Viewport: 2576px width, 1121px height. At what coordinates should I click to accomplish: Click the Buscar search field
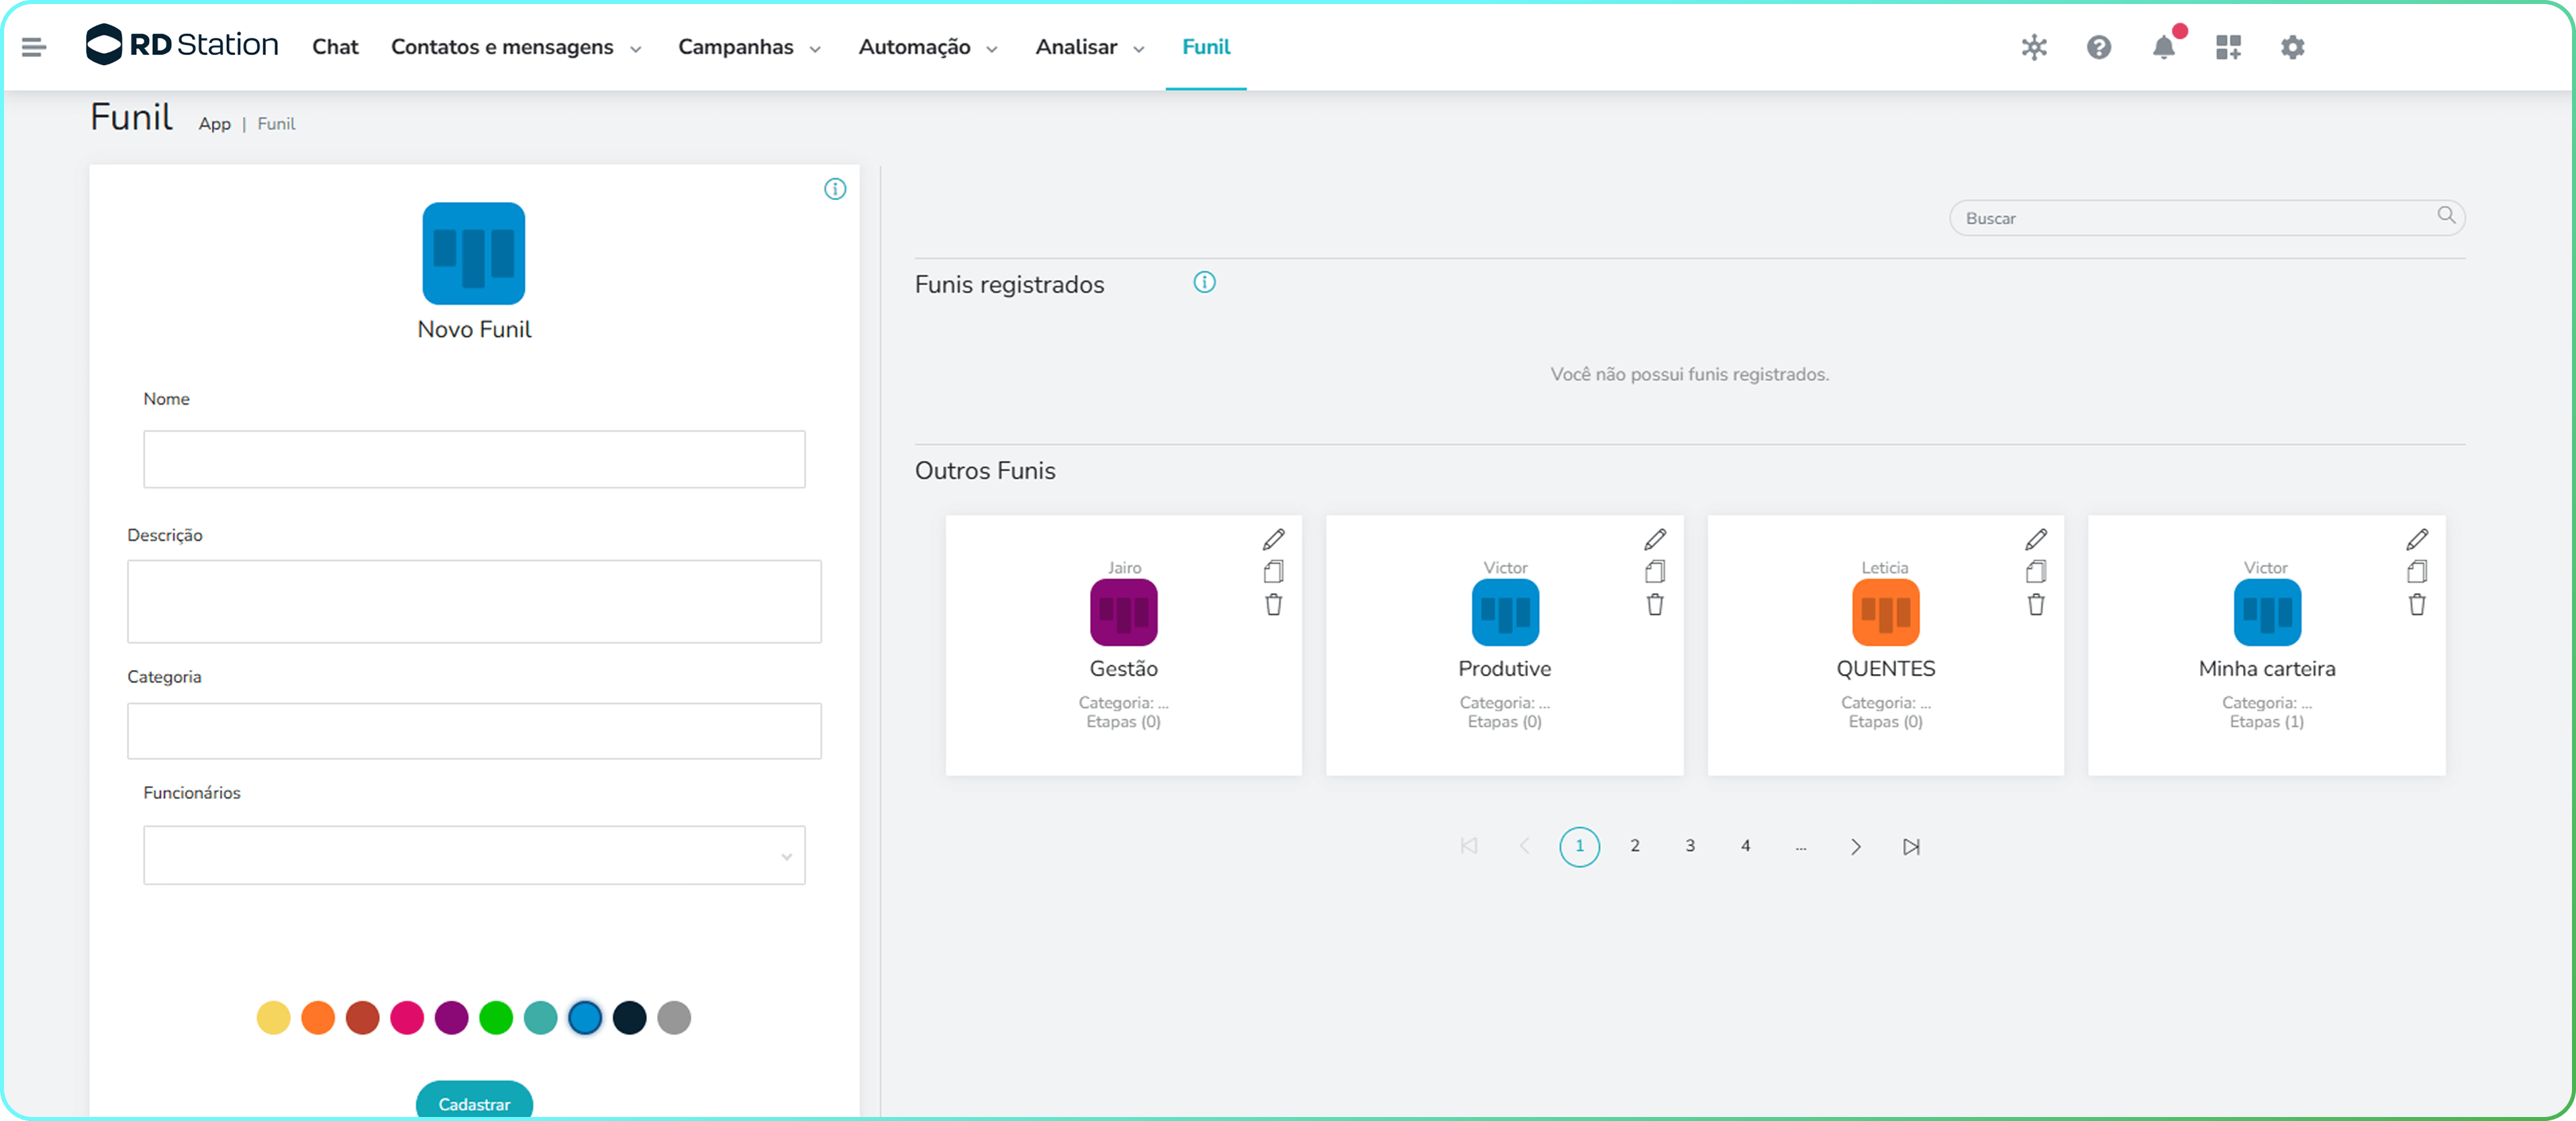tap(2207, 218)
